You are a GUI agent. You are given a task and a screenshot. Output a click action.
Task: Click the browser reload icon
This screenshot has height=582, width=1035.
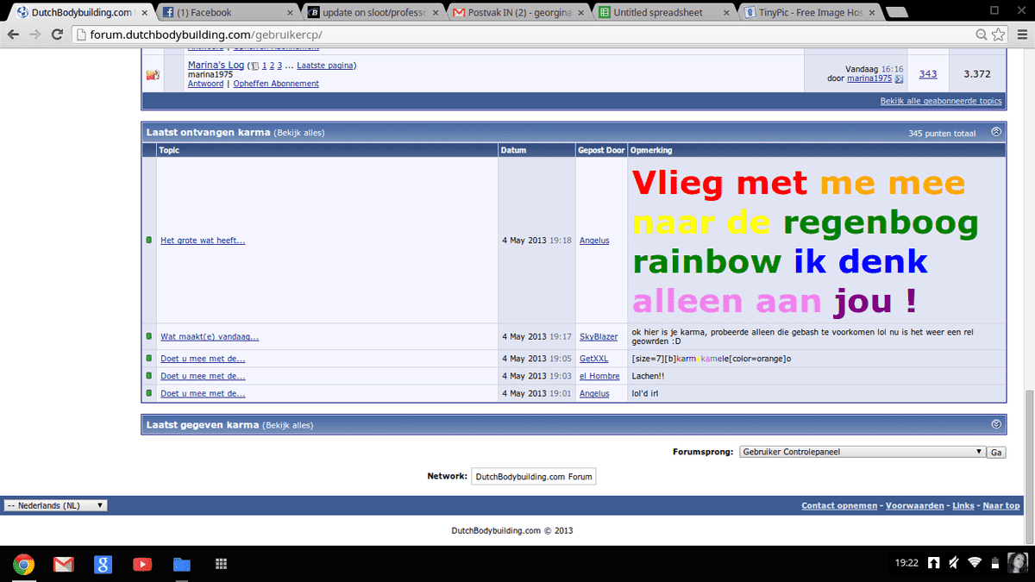coord(57,34)
